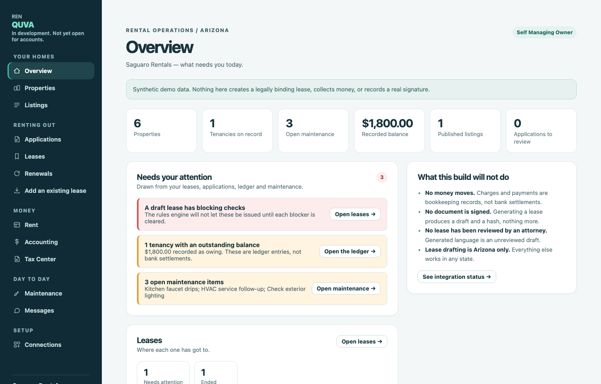Click the file icon beside Tax Center

17,259
